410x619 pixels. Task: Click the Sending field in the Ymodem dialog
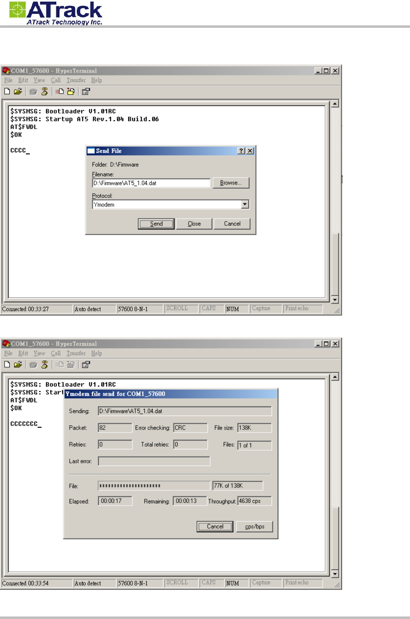pos(185,411)
